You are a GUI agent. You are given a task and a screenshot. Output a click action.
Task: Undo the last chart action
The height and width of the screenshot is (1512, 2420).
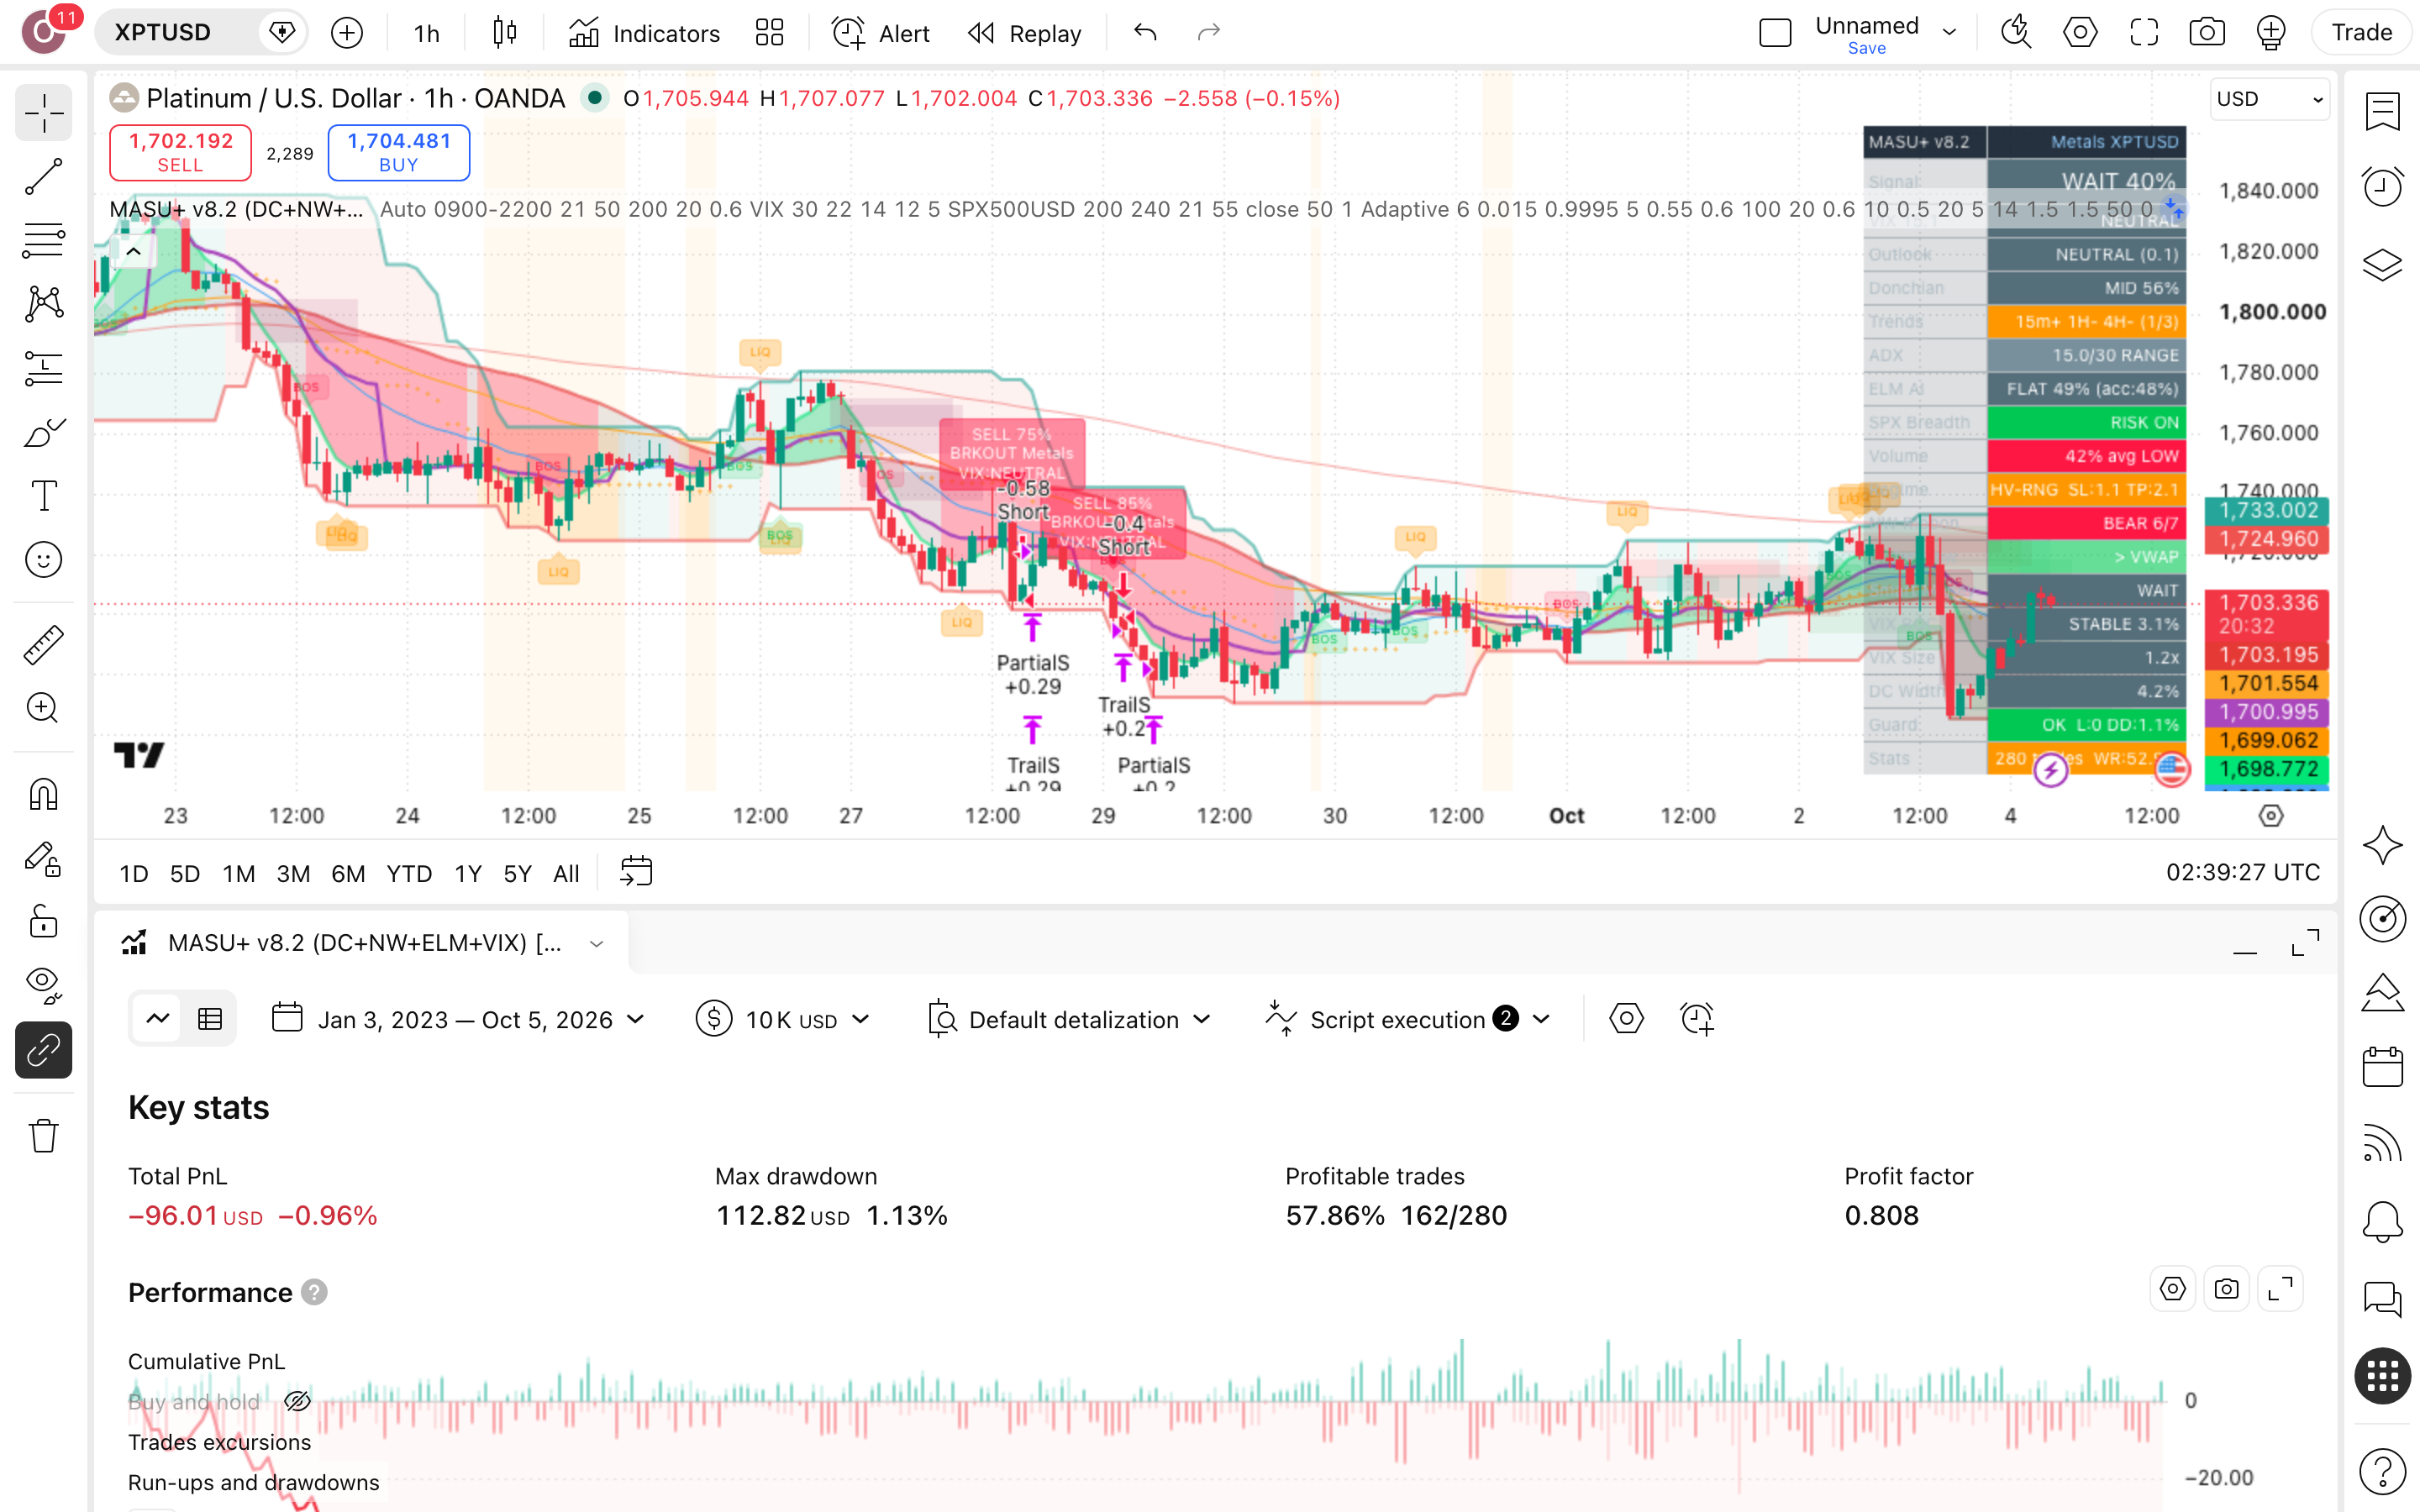pyautogui.click(x=1145, y=33)
